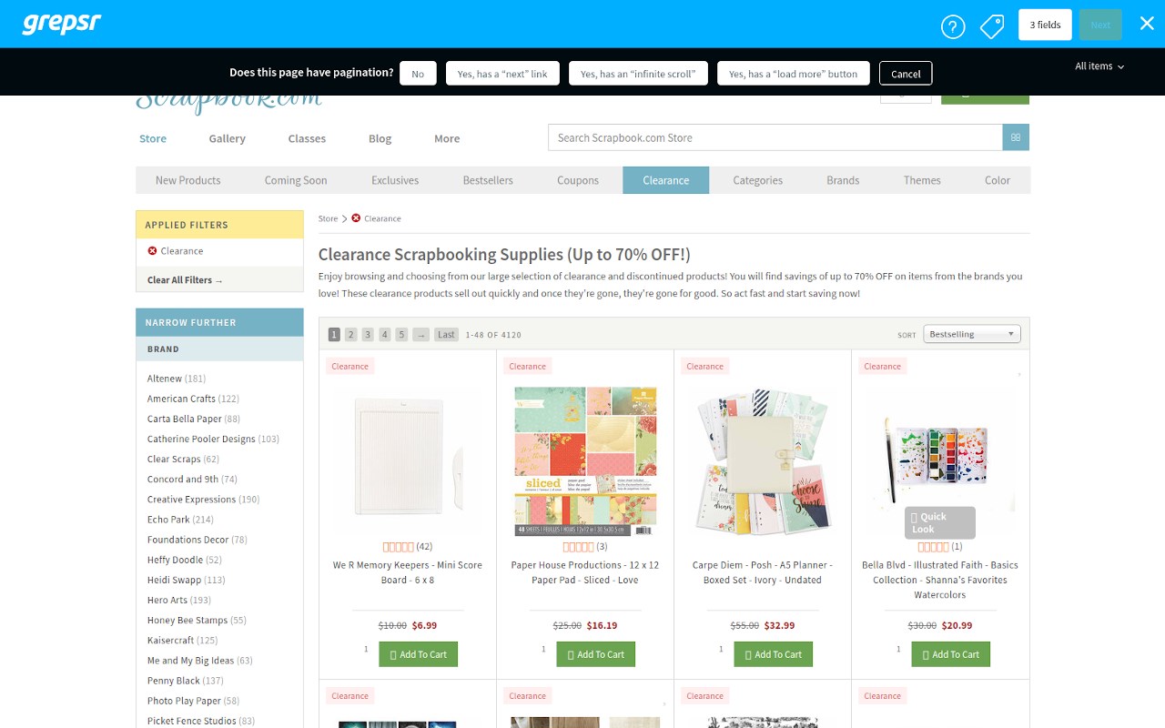Open the grepsr help question-mark icon
The image size is (1165, 728).
tap(952, 26)
